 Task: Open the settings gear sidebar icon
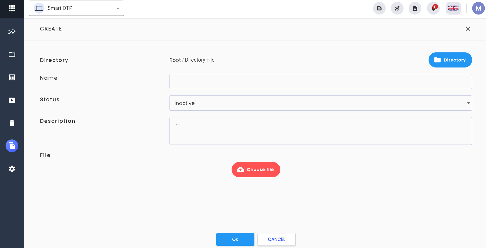pyautogui.click(x=12, y=169)
